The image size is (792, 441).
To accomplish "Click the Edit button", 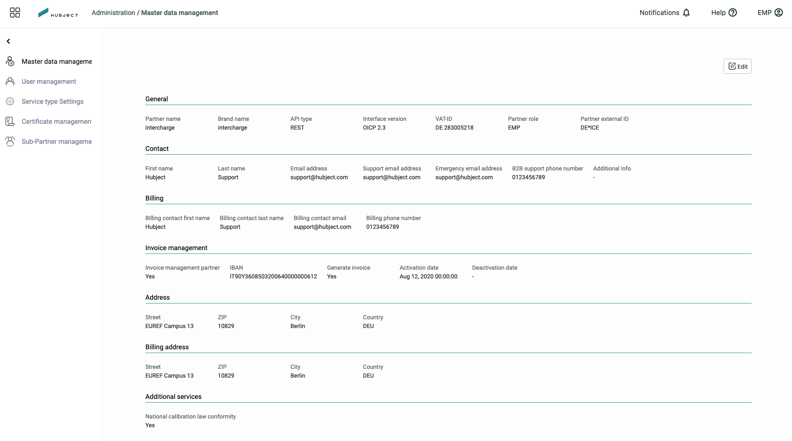I will pos(737,66).
